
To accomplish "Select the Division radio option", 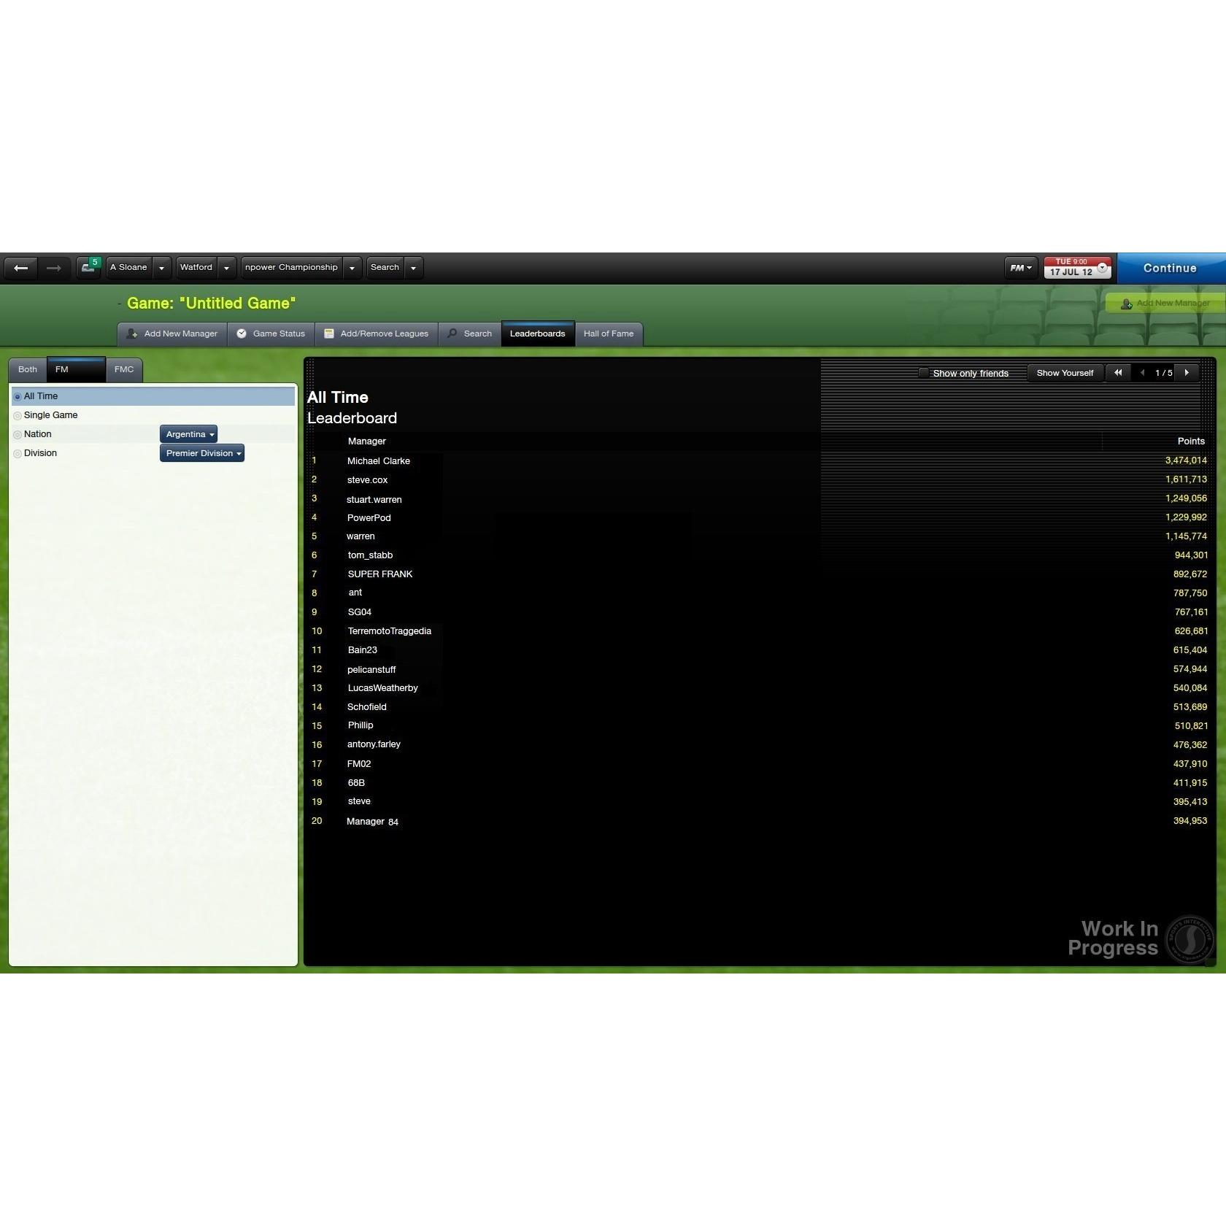I will tap(18, 454).
